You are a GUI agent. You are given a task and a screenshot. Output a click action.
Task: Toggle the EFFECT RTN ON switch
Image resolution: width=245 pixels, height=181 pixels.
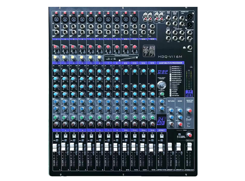coord(161,137)
